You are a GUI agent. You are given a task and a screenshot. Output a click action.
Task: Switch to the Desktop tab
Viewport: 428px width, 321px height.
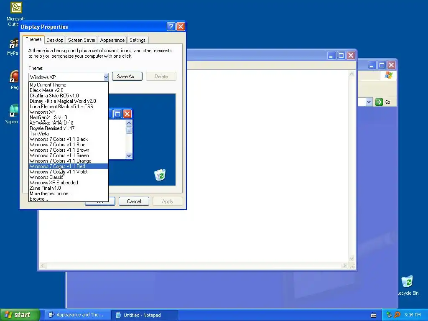coord(55,40)
